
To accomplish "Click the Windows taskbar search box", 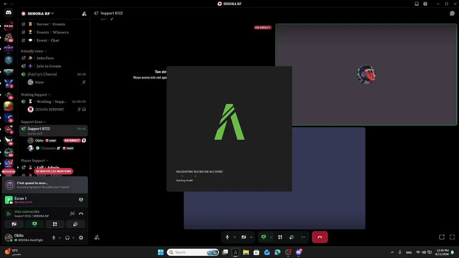I will pos(193,252).
